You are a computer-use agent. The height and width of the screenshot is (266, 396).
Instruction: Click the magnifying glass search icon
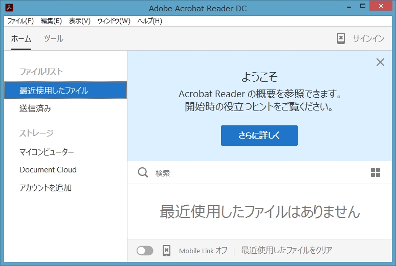point(143,173)
